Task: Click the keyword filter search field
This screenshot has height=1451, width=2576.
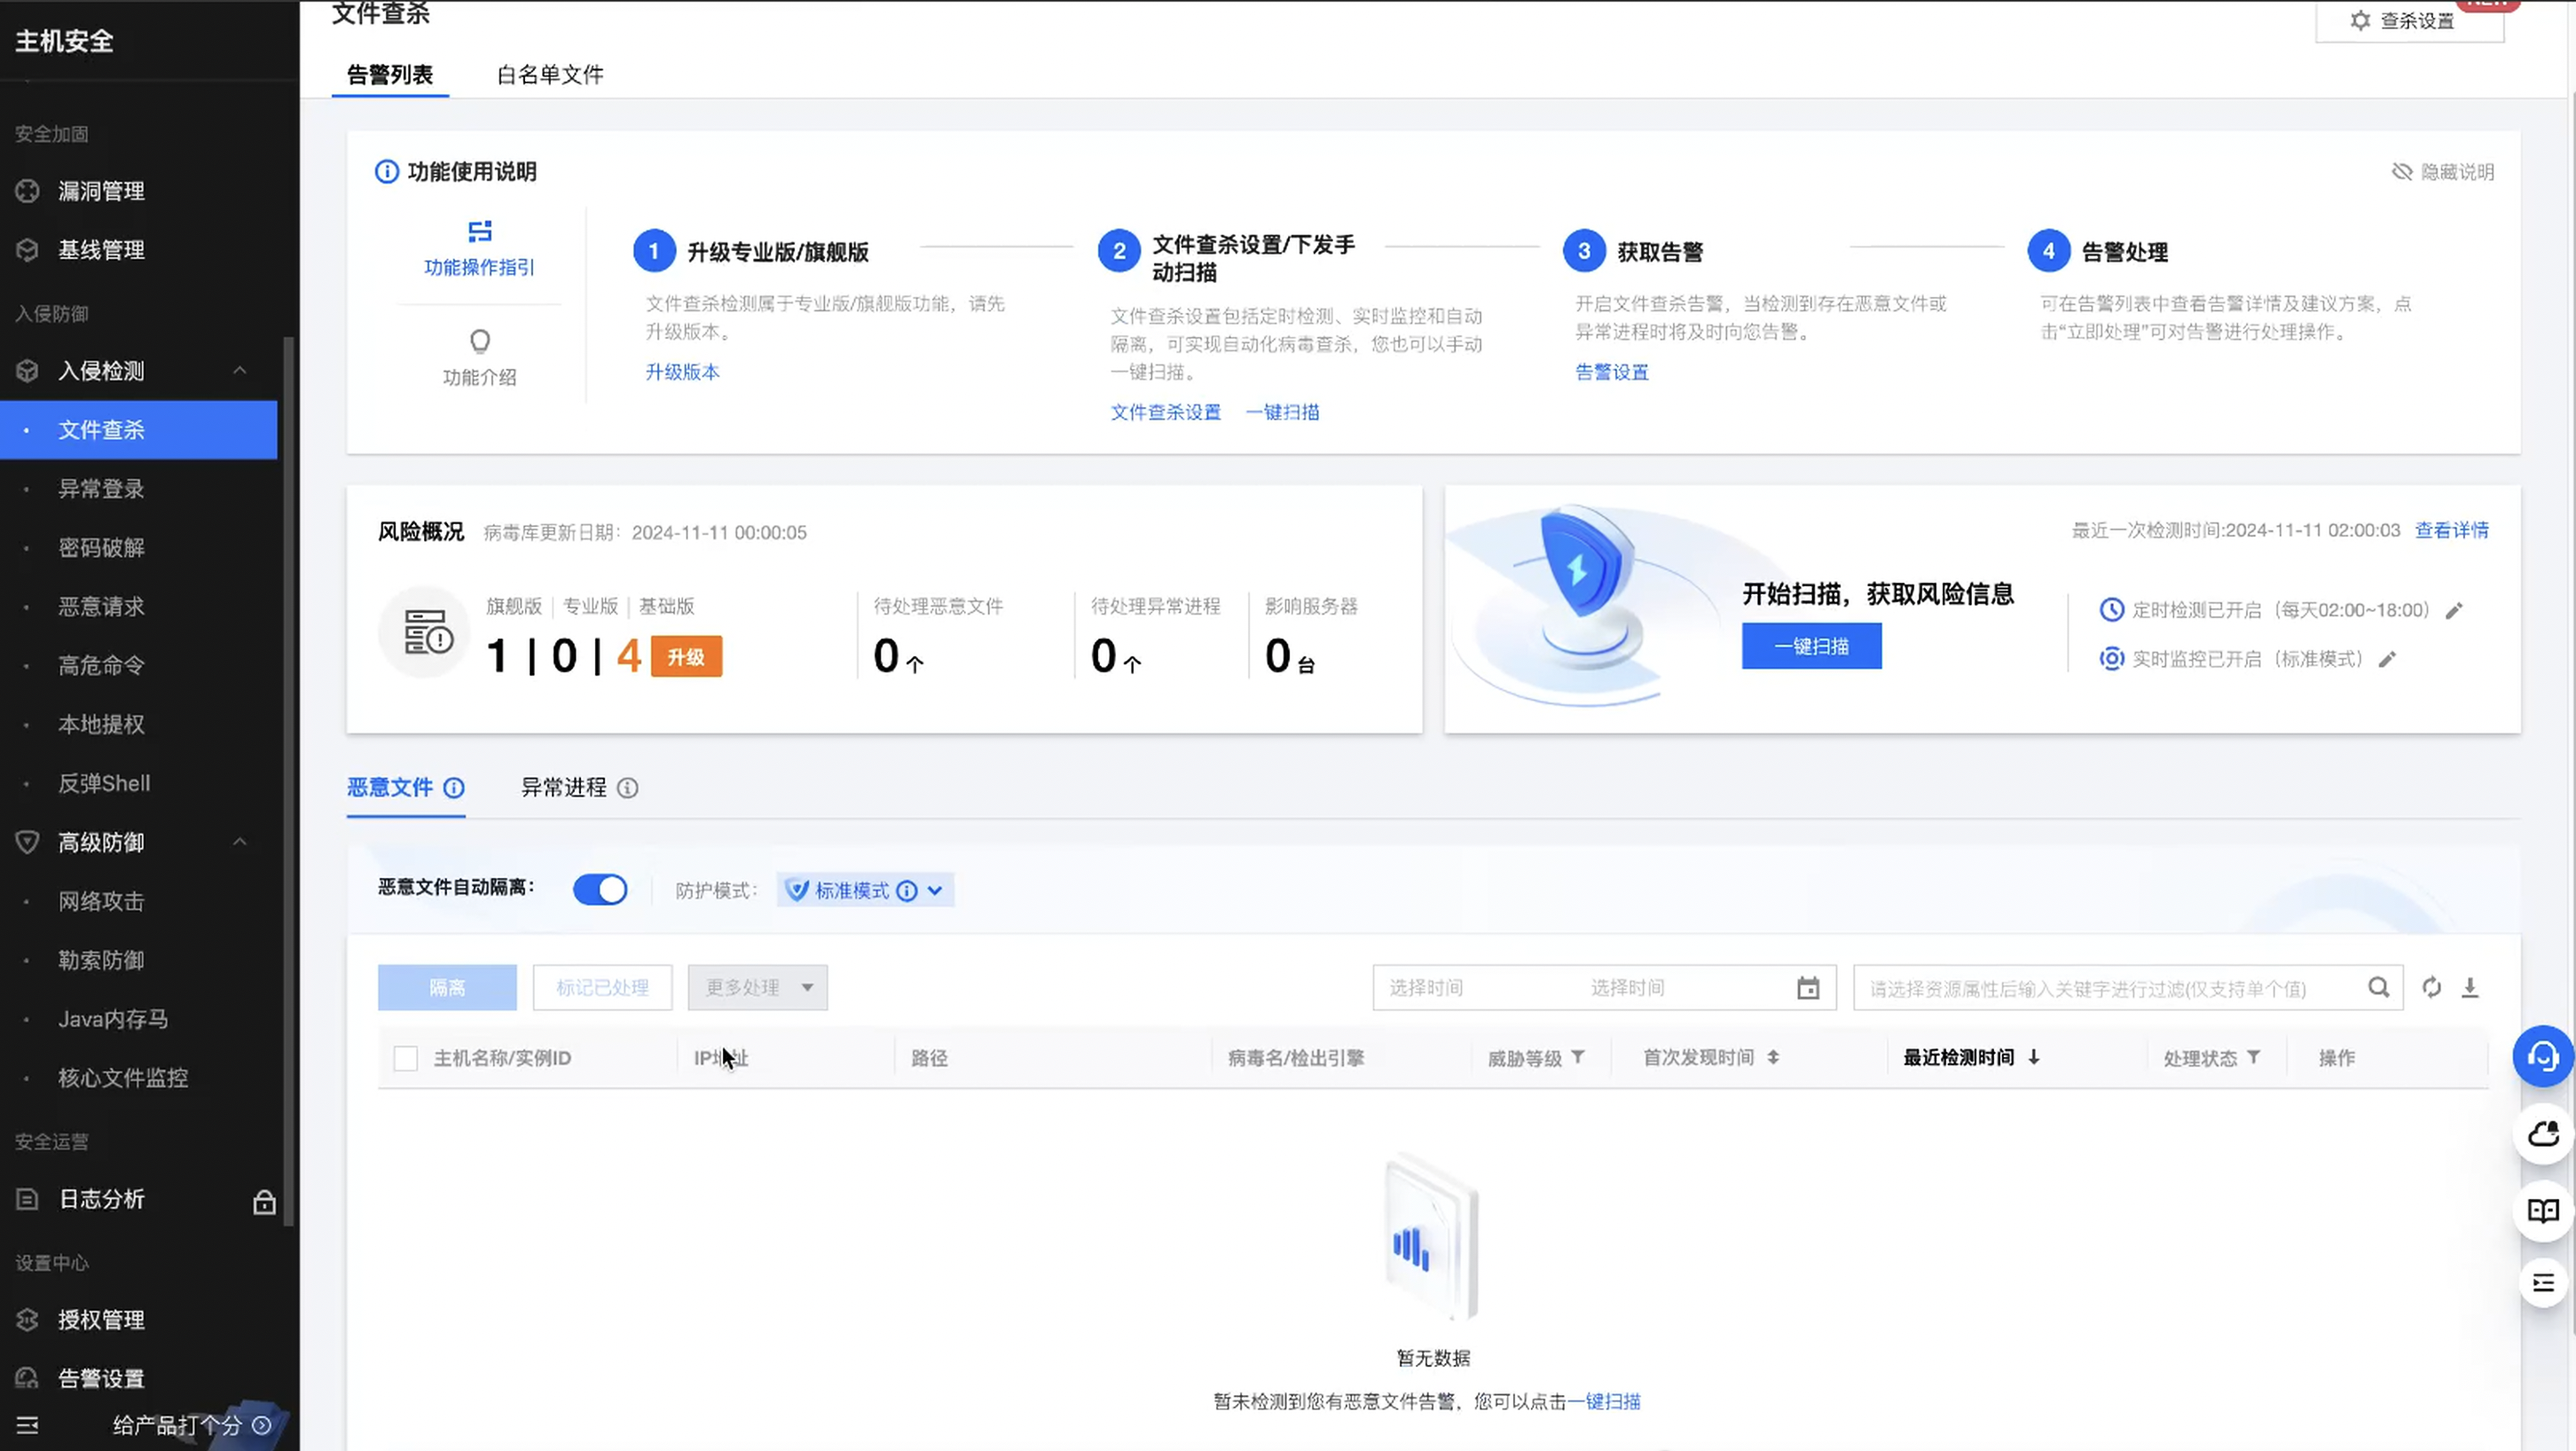Action: point(2100,989)
